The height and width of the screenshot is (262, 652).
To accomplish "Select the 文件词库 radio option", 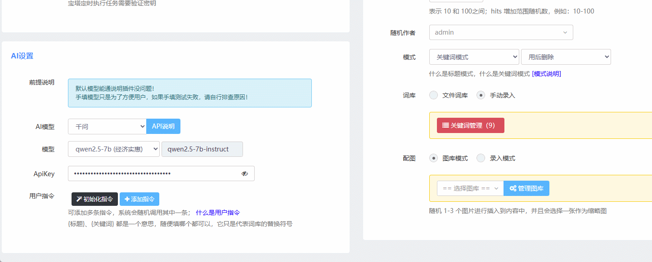I will point(434,95).
